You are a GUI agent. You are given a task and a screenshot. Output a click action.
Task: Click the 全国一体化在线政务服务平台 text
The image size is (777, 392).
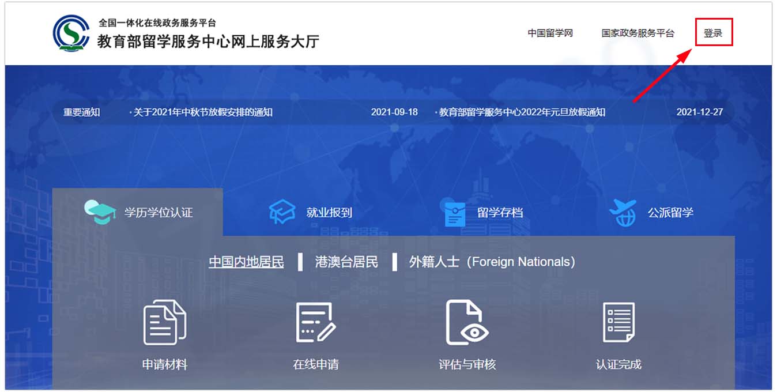coord(157,23)
